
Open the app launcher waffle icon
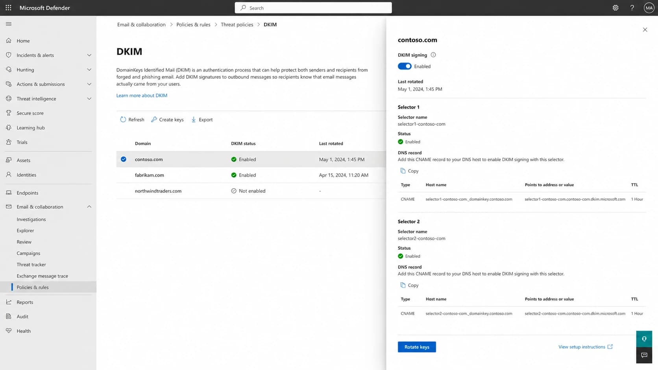[8, 7]
